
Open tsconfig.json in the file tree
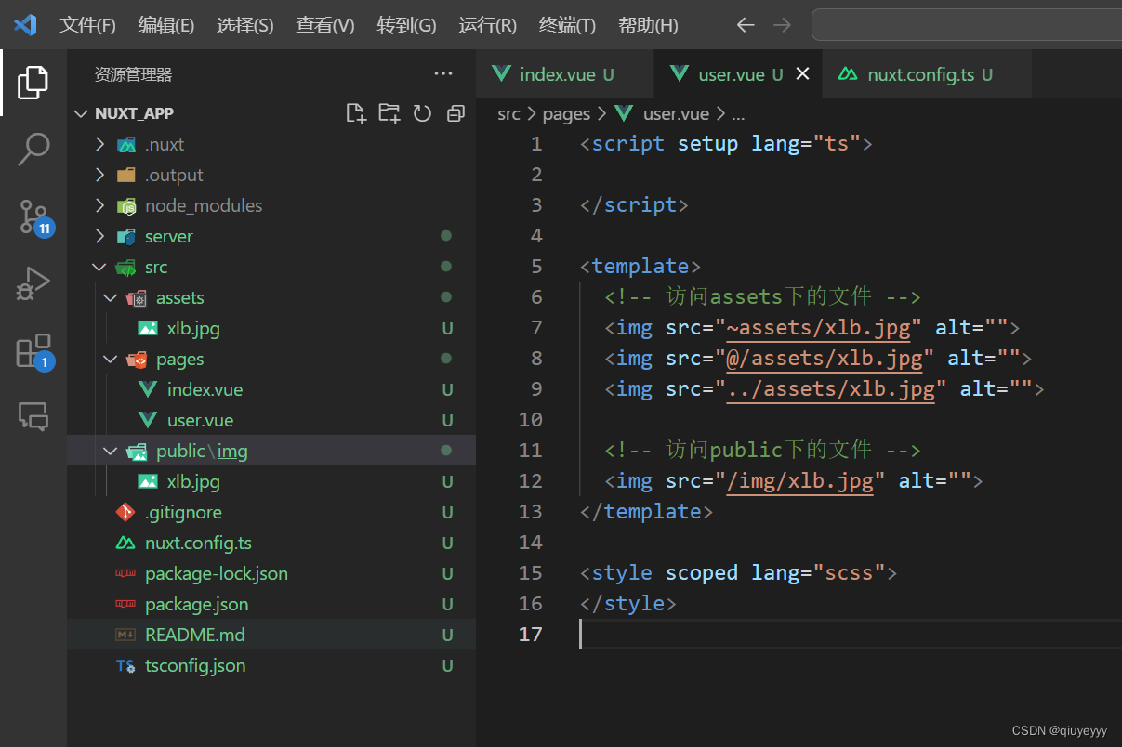click(195, 665)
